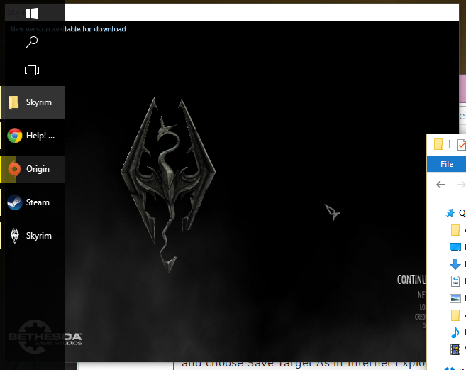Click the Properties checkmark icon in Explorer
This screenshot has height=370, width=466.
tap(462, 145)
